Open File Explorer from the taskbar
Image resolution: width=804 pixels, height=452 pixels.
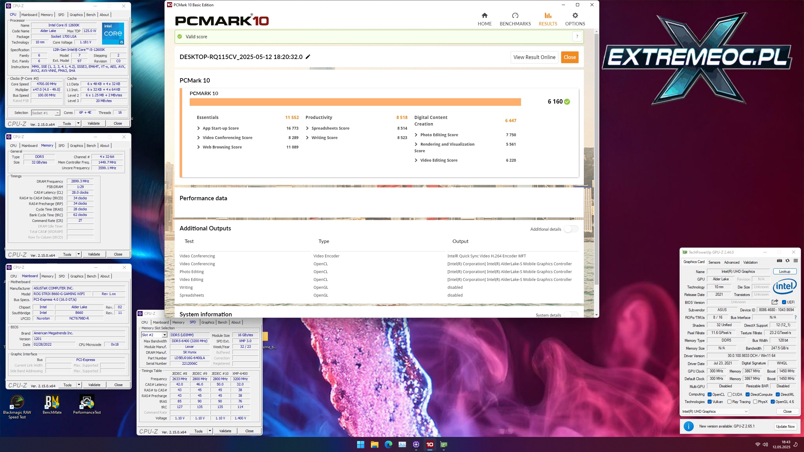point(374,444)
